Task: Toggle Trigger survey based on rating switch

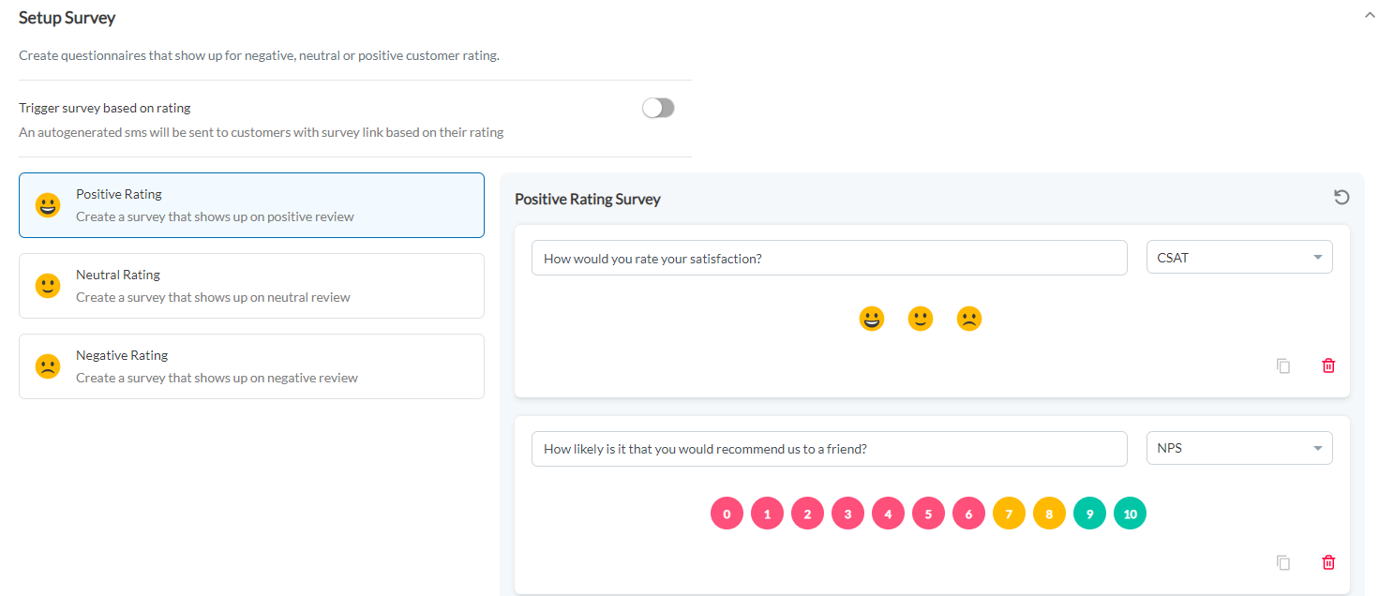Action: point(658,108)
